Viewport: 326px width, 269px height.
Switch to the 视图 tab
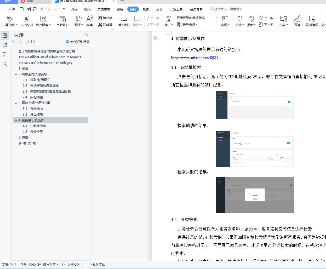pyautogui.click(x=146, y=9)
